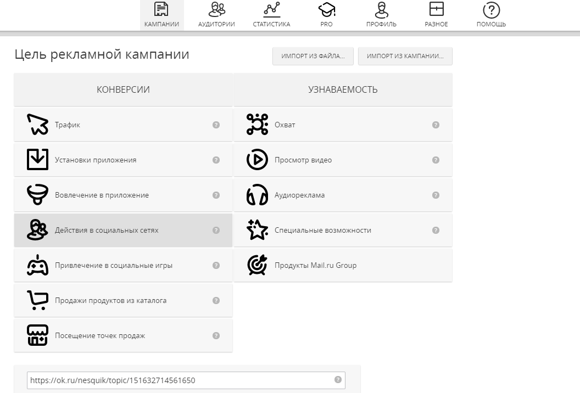Click the social games gamepad icon
The width and height of the screenshot is (580, 393).
(38, 265)
